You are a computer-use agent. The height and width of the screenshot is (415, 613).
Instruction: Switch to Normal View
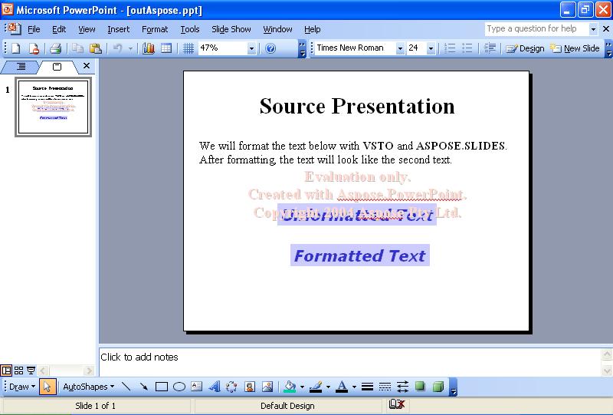tap(6, 370)
